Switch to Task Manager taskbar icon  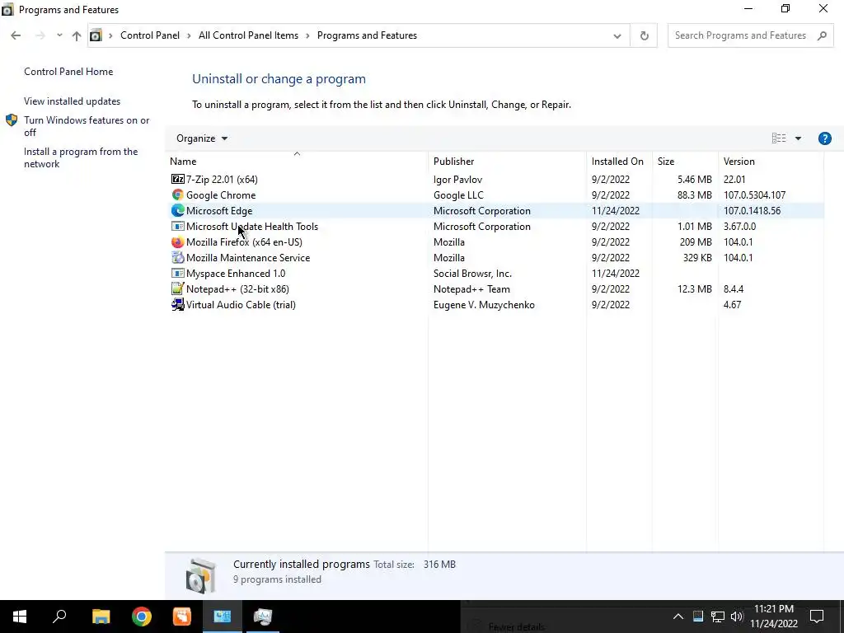pos(263,617)
